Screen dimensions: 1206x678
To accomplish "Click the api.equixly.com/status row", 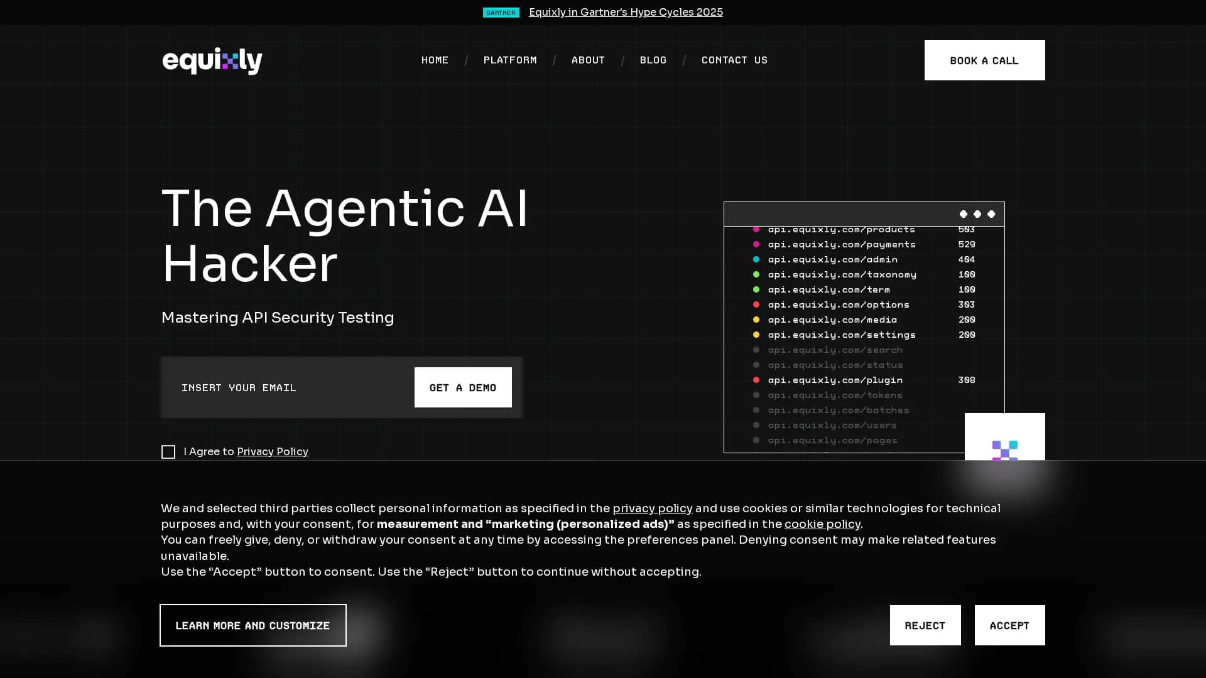I will [x=864, y=365].
